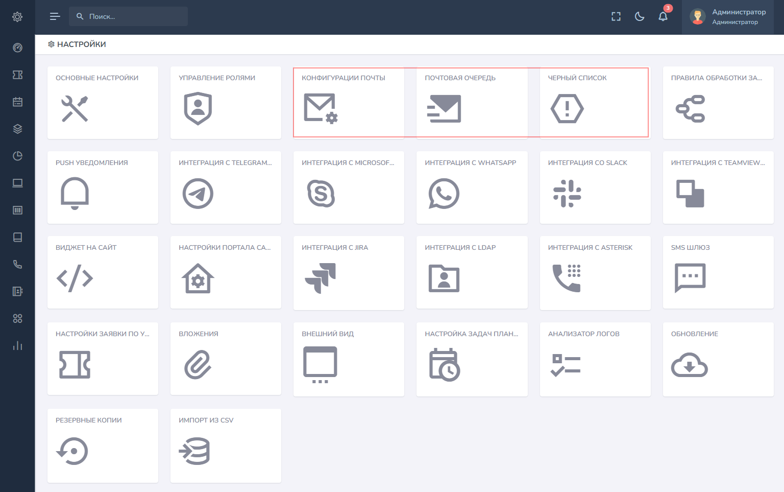Toggle fullscreen mode in top bar
Screen dimensions: 784x492
click(616, 17)
